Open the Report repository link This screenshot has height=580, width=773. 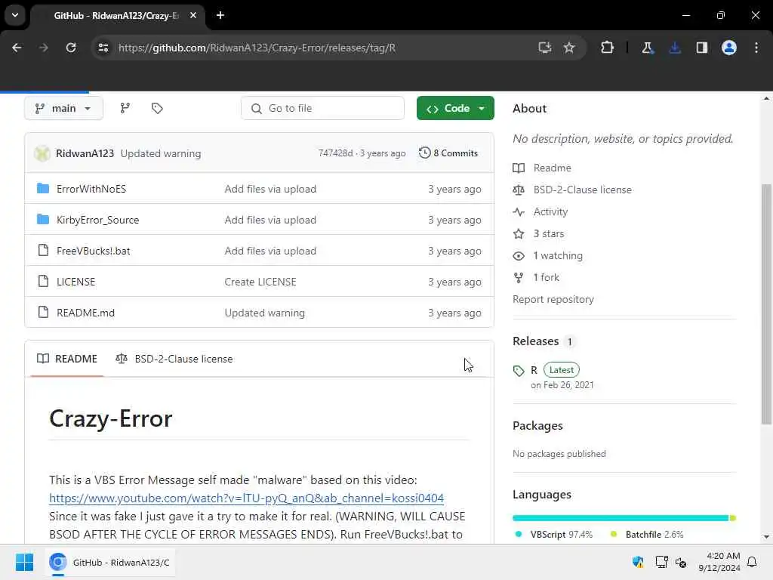pyautogui.click(x=553, y=299)
